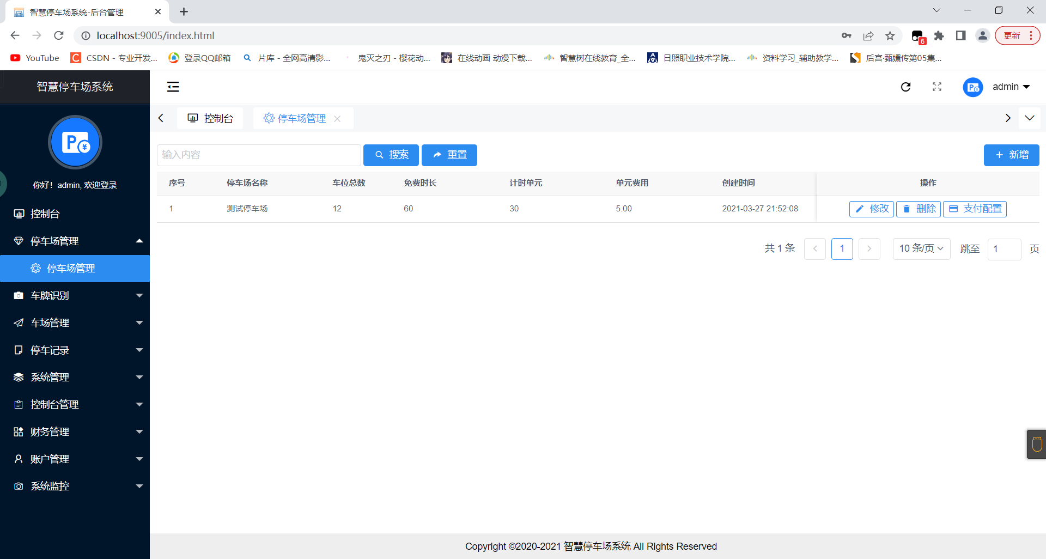
Task: Open the 登录QQ邮箱 bookmark
Action: [x=200, y=58]
